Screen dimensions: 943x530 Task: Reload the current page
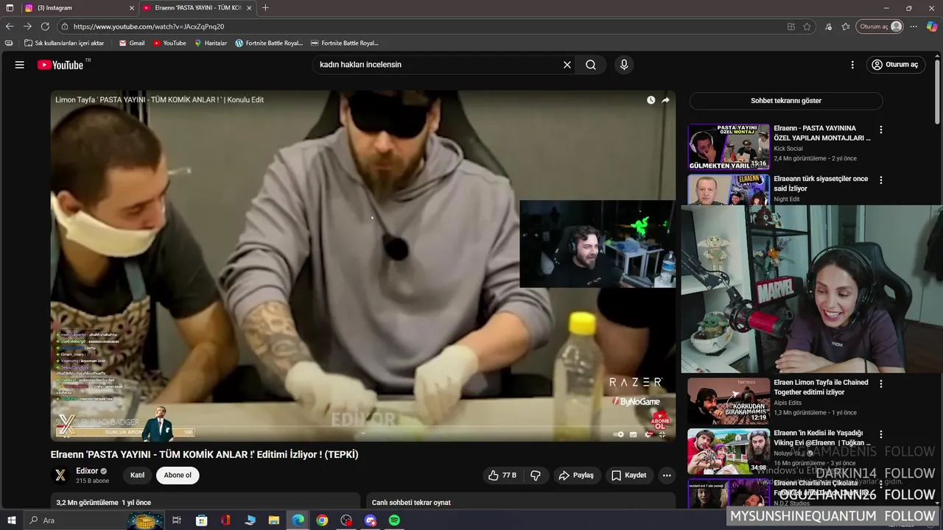[45, 26]
